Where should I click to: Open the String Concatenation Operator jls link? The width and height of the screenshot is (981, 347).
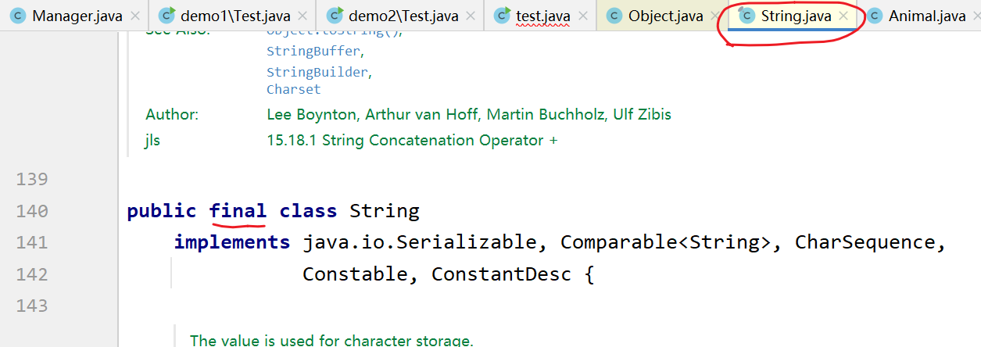point(412,141)
